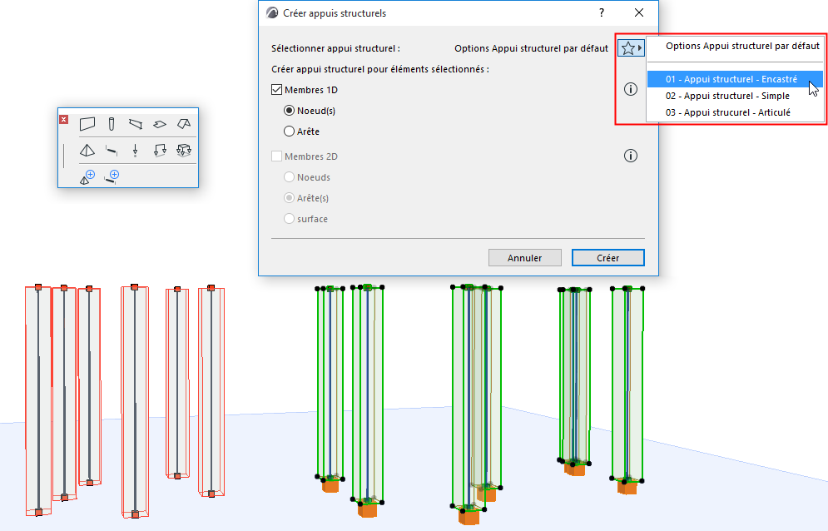Click the help question mark in dialog title
The width and height of the screenshot is (828, 531).
point(602,12)
